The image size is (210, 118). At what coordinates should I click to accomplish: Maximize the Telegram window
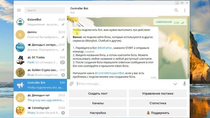[x=182, y=3]
